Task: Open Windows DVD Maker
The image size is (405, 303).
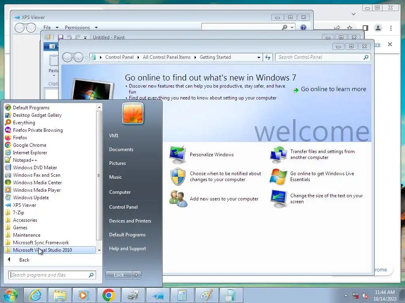Action: [35, 167]
